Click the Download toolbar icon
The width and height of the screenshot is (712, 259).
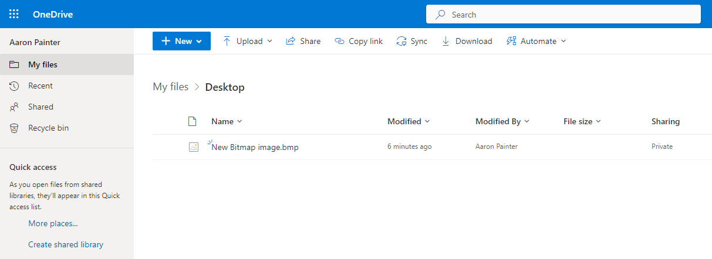tap(446, 41)
